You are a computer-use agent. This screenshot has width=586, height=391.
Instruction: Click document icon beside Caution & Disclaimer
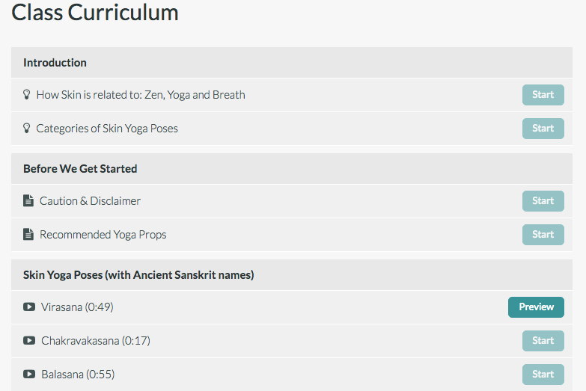(x=28, y=200)
